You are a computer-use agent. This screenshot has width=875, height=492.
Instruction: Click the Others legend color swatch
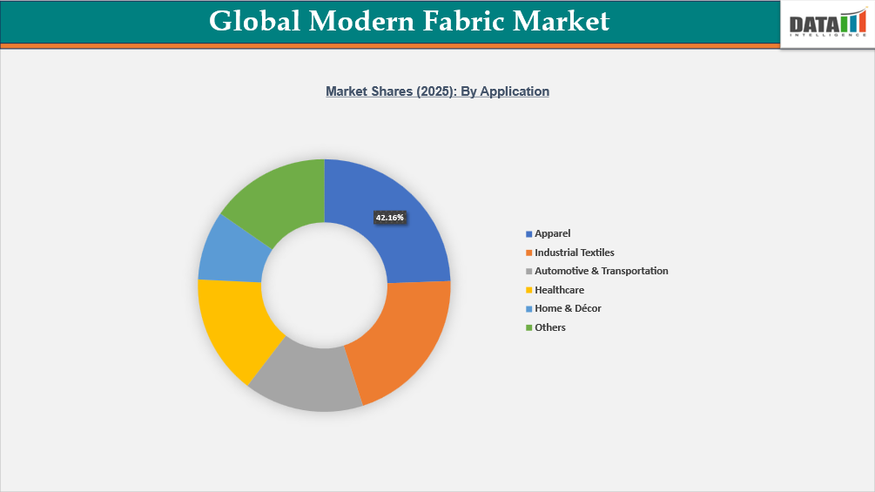528,327
